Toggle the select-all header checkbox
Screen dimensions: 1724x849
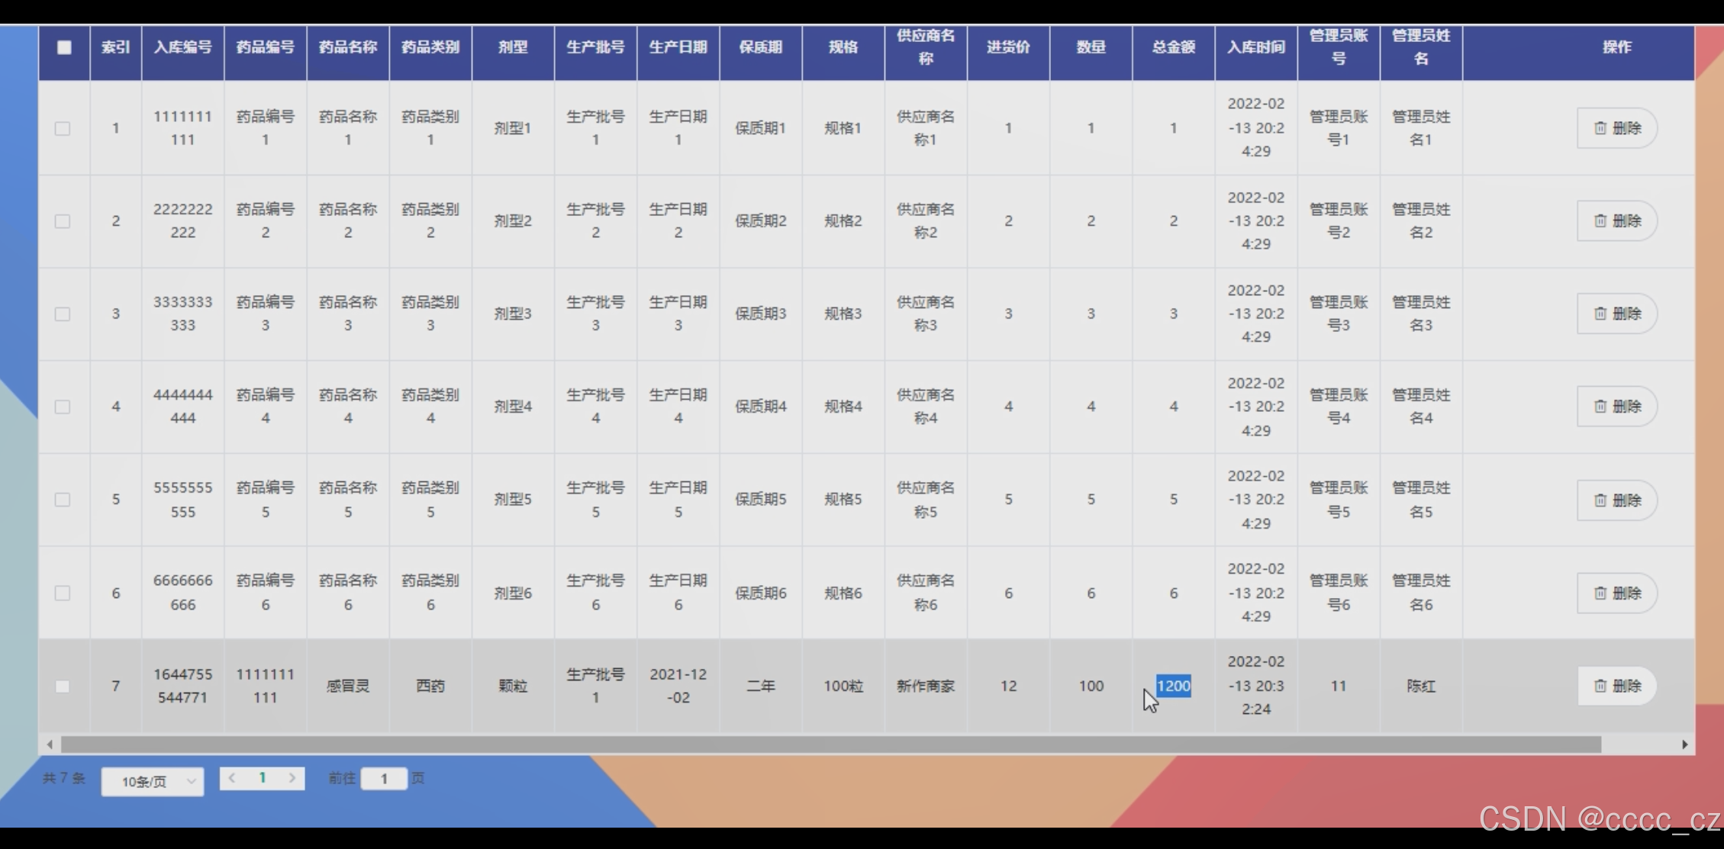pyautogui.click(x=64, y=47)
